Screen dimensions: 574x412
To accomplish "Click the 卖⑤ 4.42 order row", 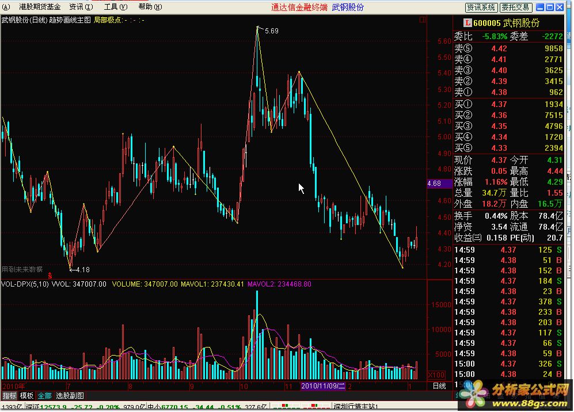I will tap(508, 48).
